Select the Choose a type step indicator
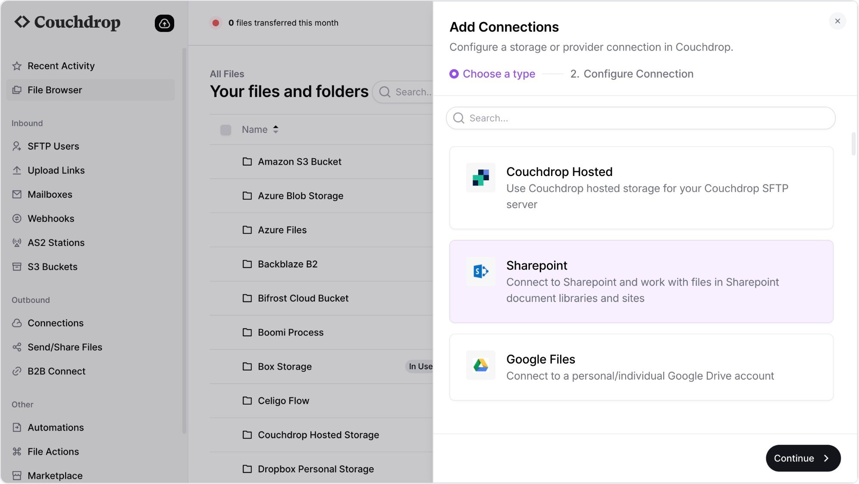This screenshot has width=859, height=484. (492, 74)
